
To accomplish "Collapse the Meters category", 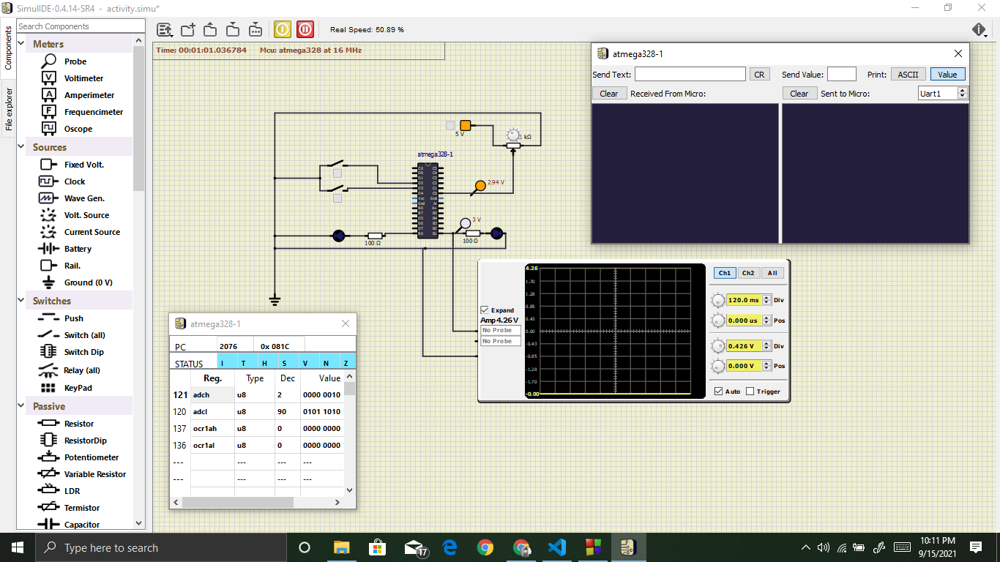I will click(23, 45).
